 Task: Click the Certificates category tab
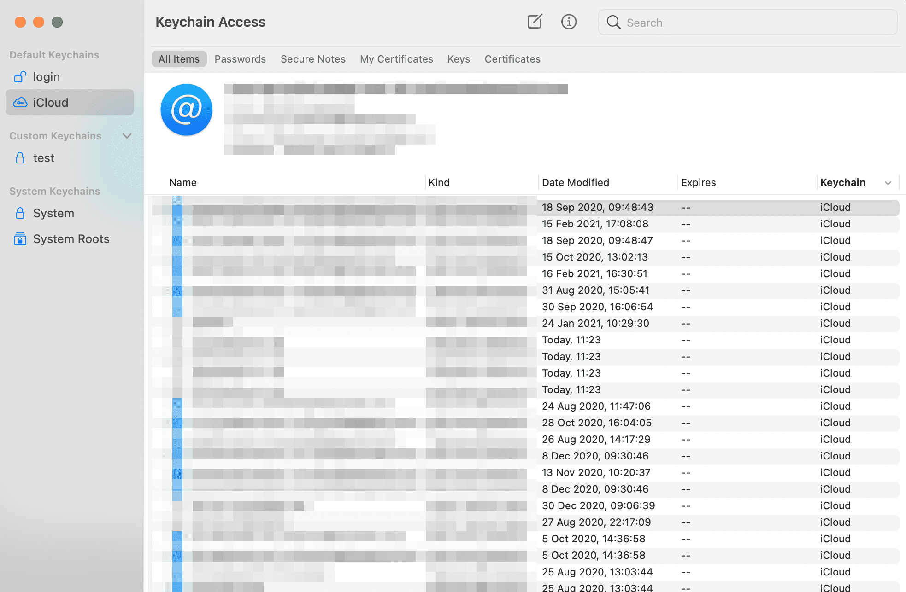click(x=512, y=59)
